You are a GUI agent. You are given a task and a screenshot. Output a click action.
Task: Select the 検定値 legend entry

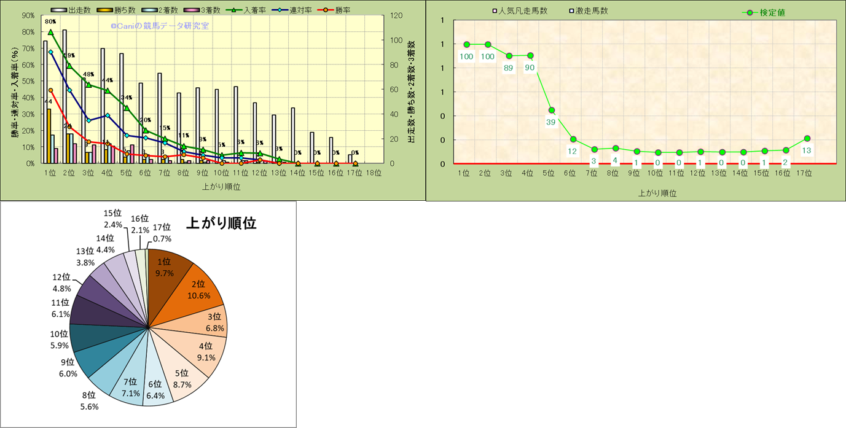click(763, 12)
